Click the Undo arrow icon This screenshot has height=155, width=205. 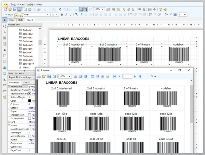pyautogui.click(x=60, y=9)
